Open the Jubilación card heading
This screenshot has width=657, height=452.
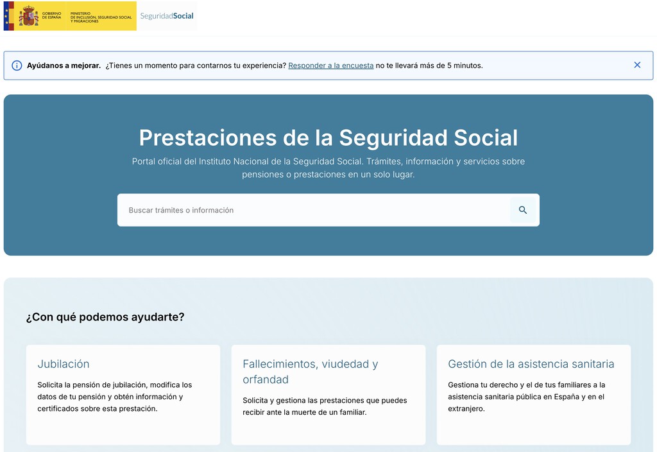point(64,364)
